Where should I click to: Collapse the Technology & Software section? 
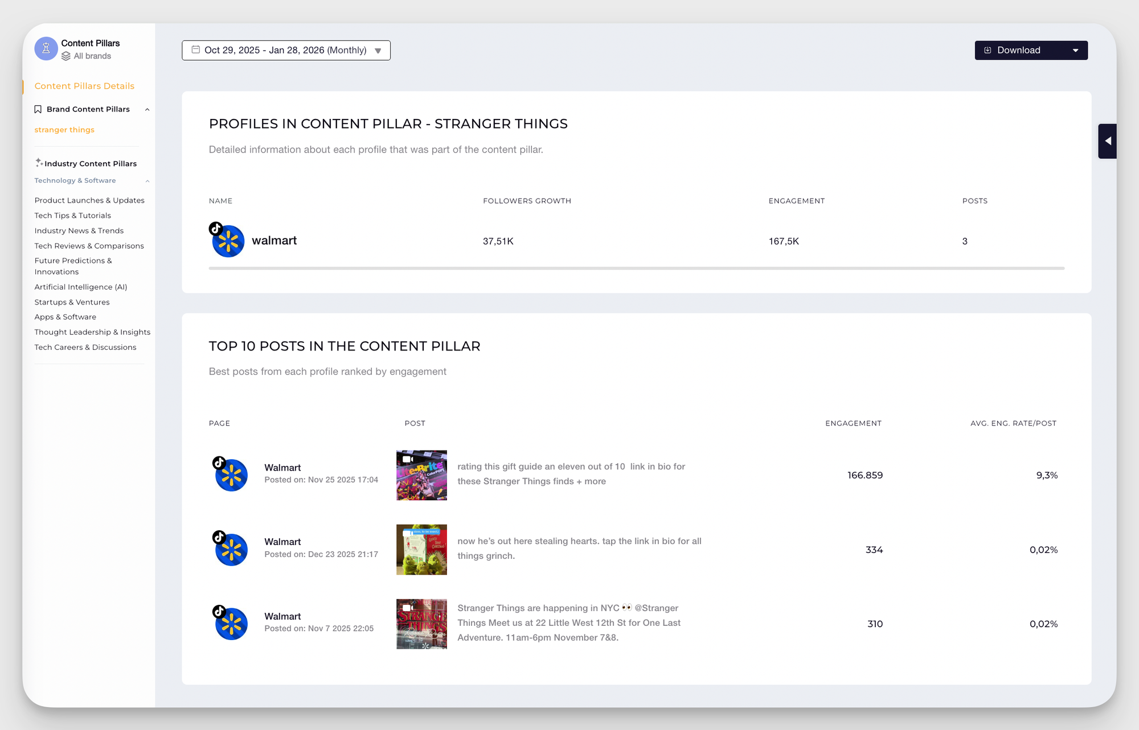tap(148, 181)
